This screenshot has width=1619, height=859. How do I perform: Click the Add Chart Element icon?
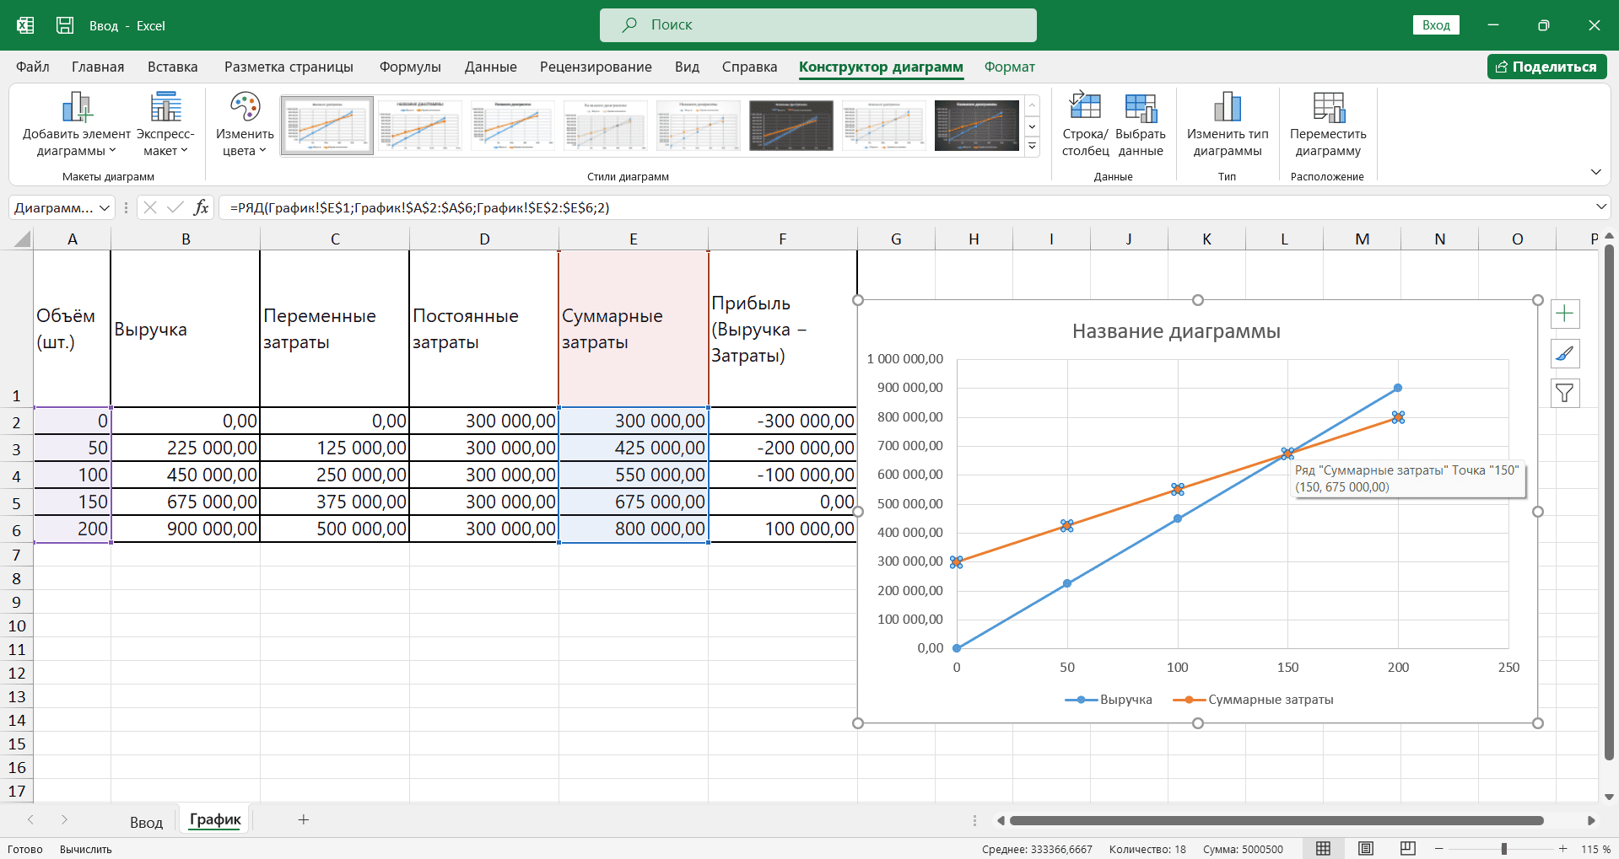[x=77, y=108]
